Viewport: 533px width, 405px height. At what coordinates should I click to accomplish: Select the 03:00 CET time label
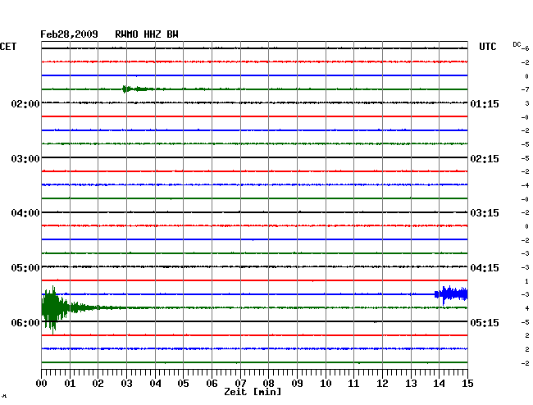[25, 159]
